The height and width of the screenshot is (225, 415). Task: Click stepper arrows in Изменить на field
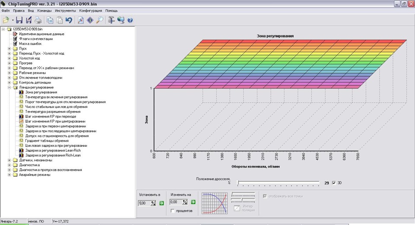(x=185, y=202)
